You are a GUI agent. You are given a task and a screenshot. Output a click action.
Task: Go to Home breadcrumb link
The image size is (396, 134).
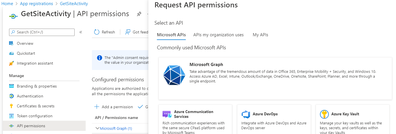7,4
